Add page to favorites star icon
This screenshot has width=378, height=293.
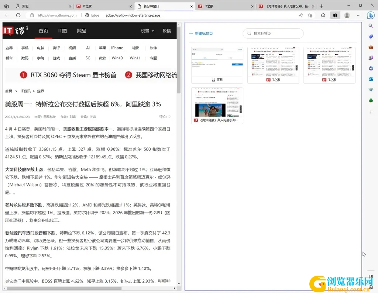click(x=310, y=15)
